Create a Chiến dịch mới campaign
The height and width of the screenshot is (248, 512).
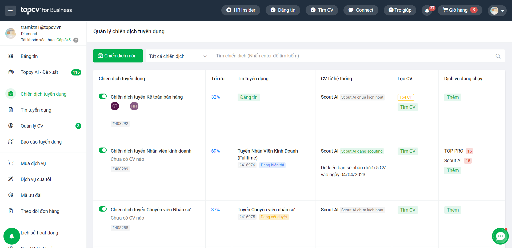(x=118, y=56)
